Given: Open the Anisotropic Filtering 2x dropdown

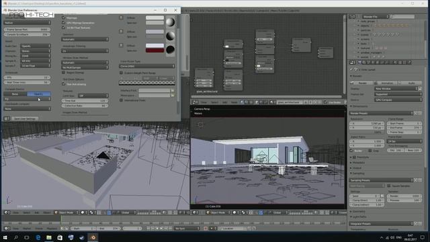Looking at the screenshot, I should (x=85, y=51).
